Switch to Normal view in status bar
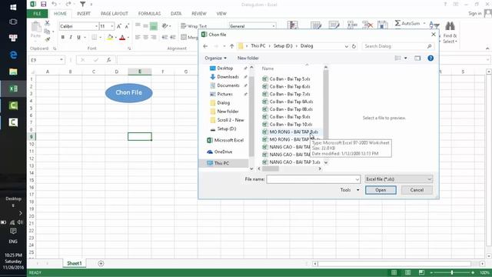492x277 pixels. tap(394, 272)
